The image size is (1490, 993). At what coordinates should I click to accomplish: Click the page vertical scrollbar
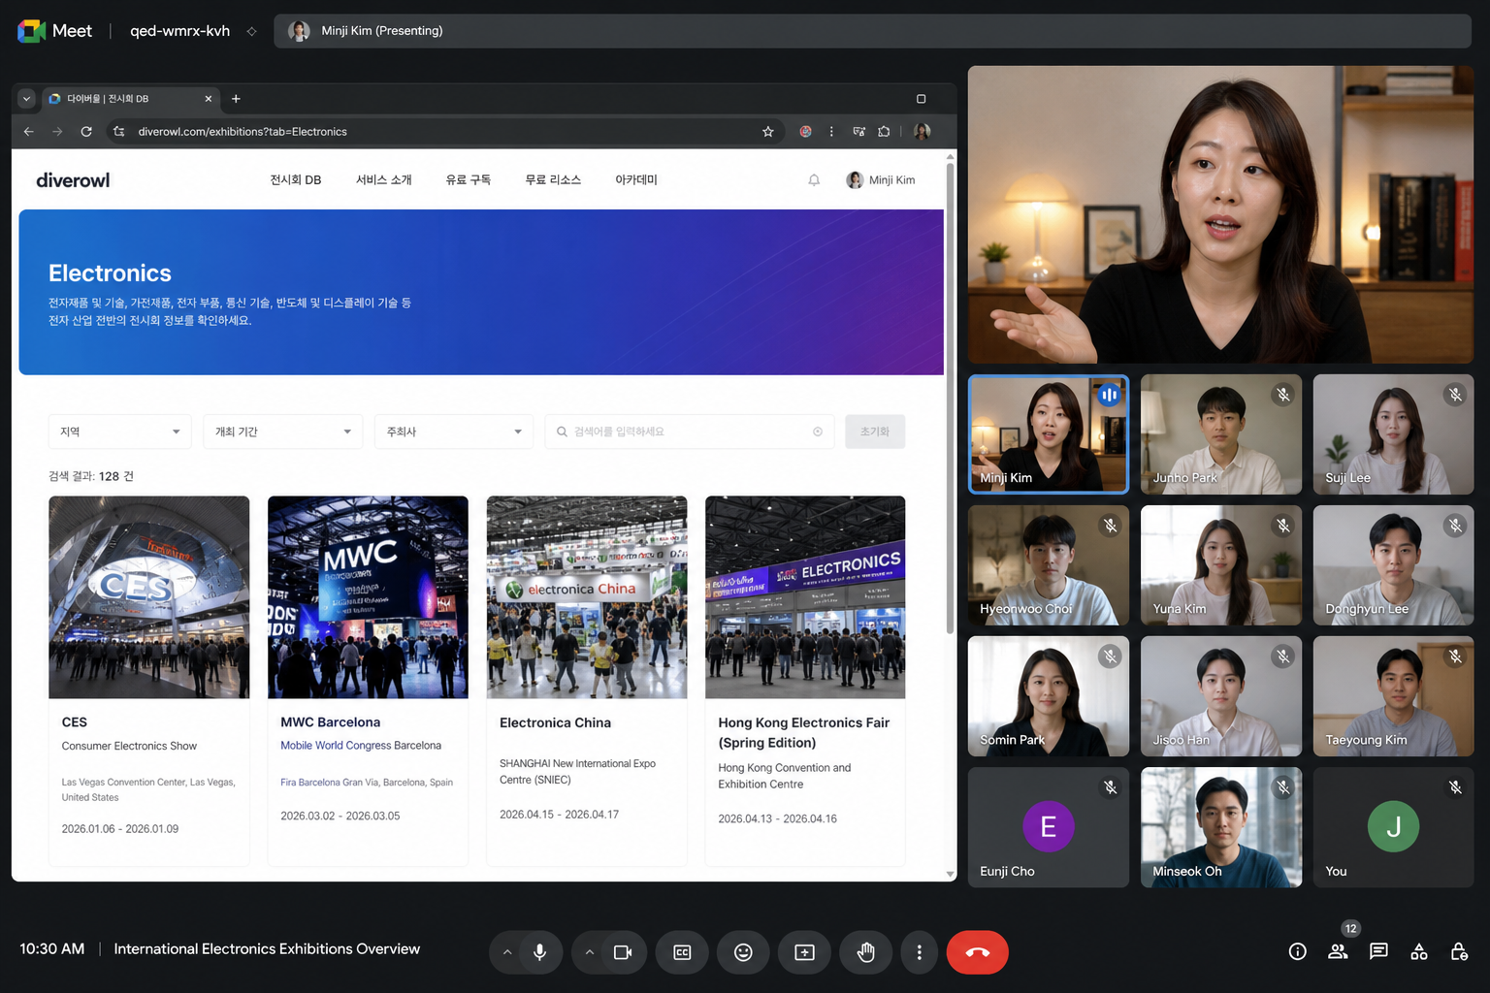[x=950, y=398]
